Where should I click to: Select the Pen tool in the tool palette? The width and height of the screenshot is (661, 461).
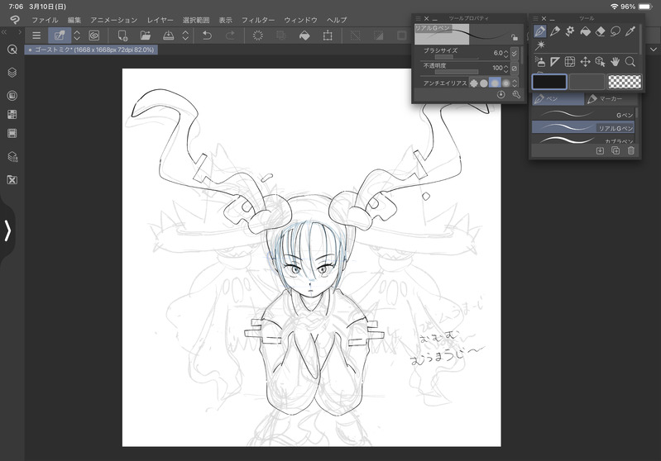click(539, 31)
